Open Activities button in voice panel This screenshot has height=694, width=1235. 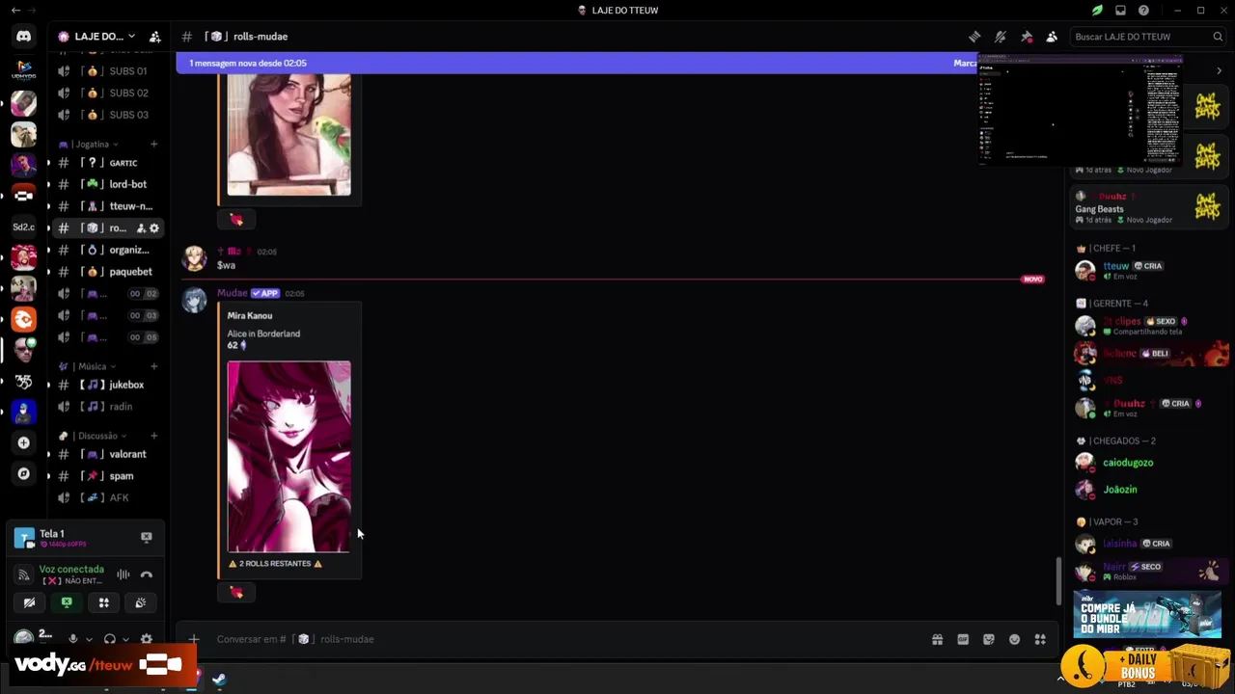coord(104,602)
